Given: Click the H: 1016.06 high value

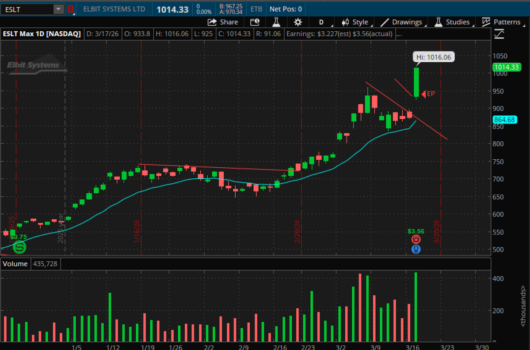Looking at the screenshot, I should click(x=172, y=34).
